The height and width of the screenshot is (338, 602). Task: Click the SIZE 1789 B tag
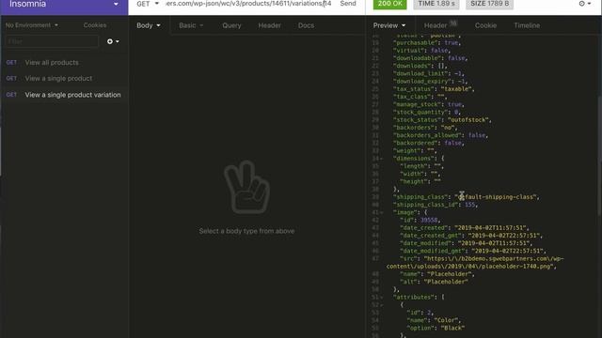(x=489, y=4)
